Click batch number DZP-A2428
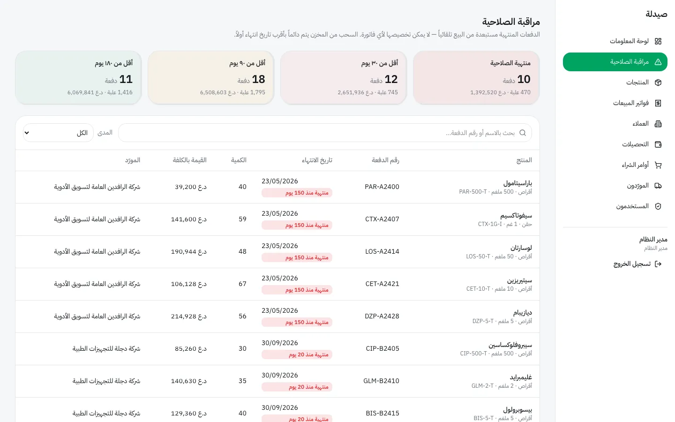The width and height of the screenshot is (675, 422). point(382,316)
